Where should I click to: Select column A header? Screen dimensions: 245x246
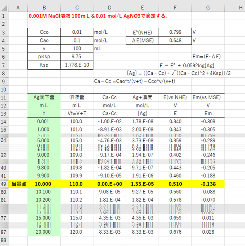point(18,8)
